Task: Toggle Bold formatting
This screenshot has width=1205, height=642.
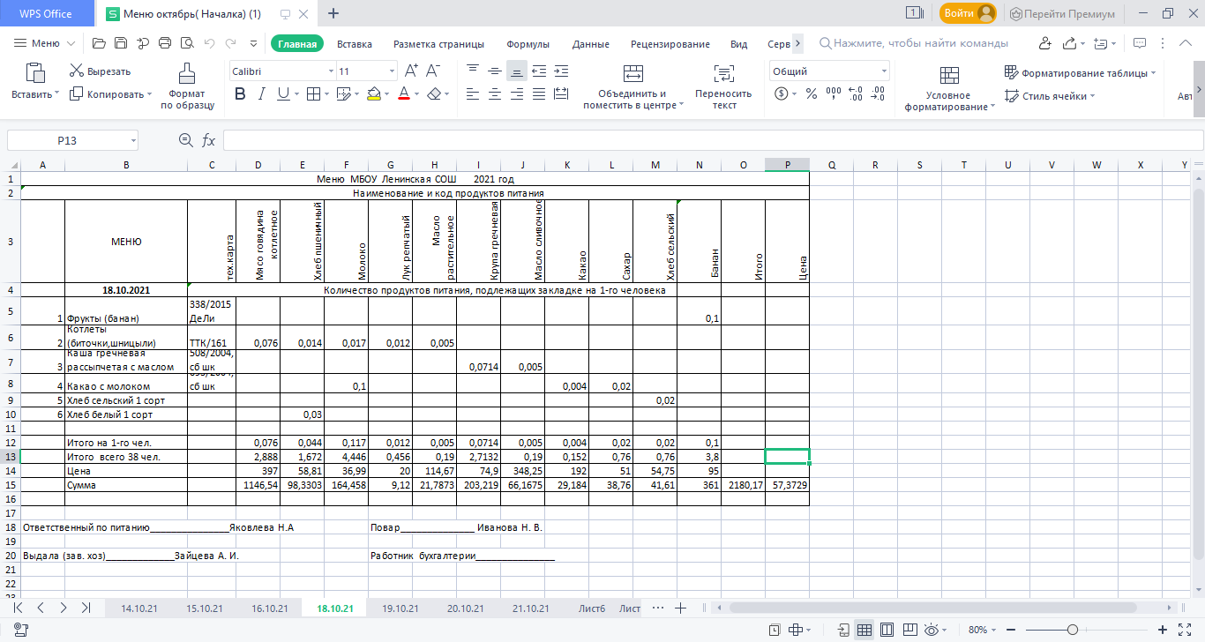Action: [x=238, y=93]
